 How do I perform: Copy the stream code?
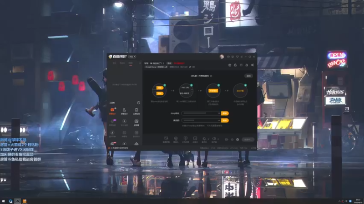coord(225,121)
